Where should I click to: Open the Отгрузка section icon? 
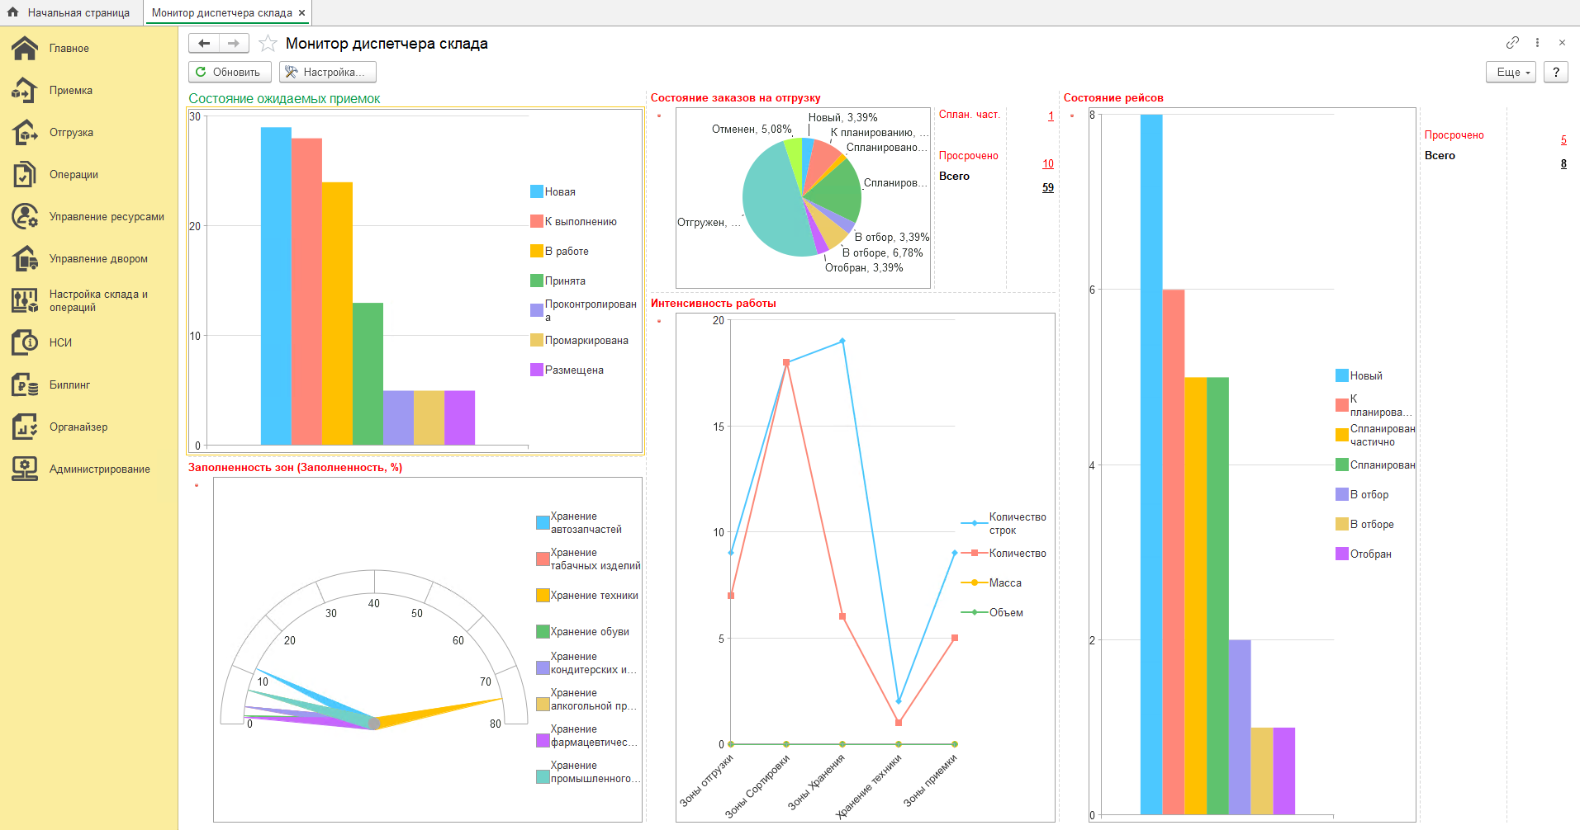(x=25, y=133)
